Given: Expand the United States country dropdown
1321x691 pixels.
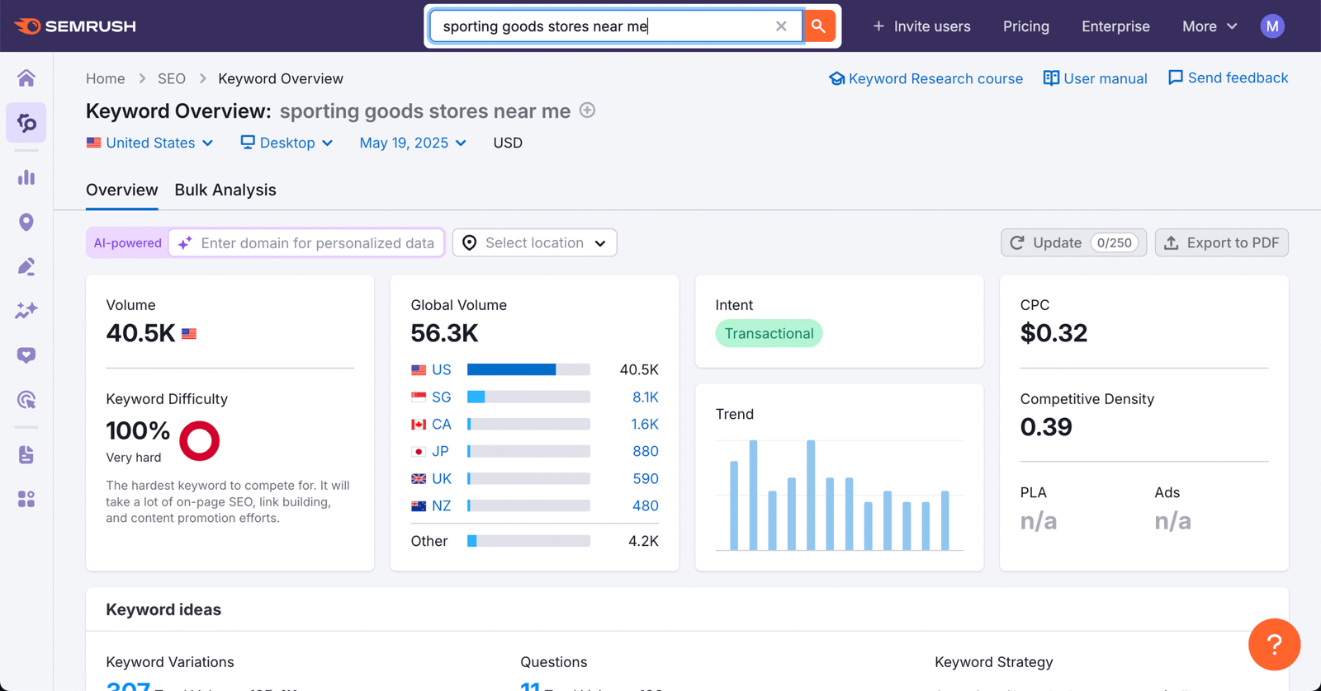Looking at the screenshot, I should [x=150, y=143].
